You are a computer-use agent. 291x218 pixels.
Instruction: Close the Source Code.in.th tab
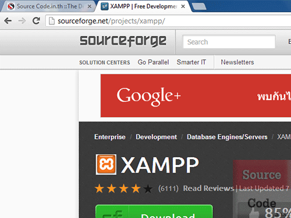click(x=90, y=6)
